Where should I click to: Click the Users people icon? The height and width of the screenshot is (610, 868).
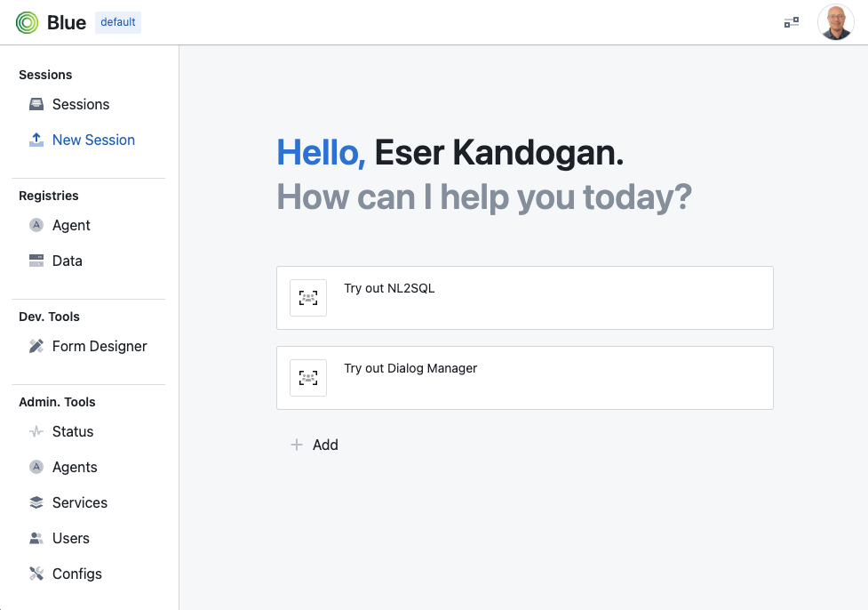36,538
